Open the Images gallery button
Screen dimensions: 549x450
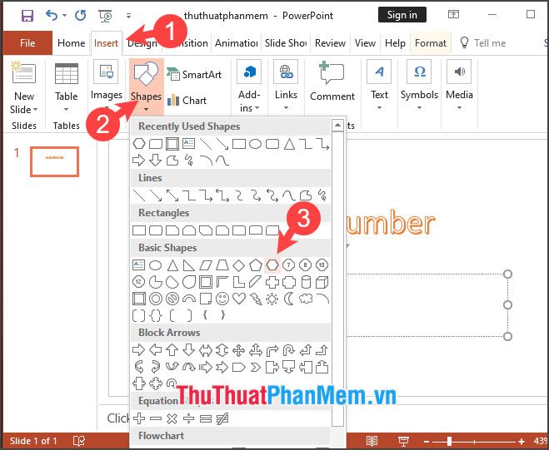click(107, 84)
